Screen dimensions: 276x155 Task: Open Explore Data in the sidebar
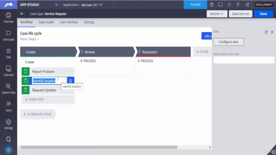(9, 89)
